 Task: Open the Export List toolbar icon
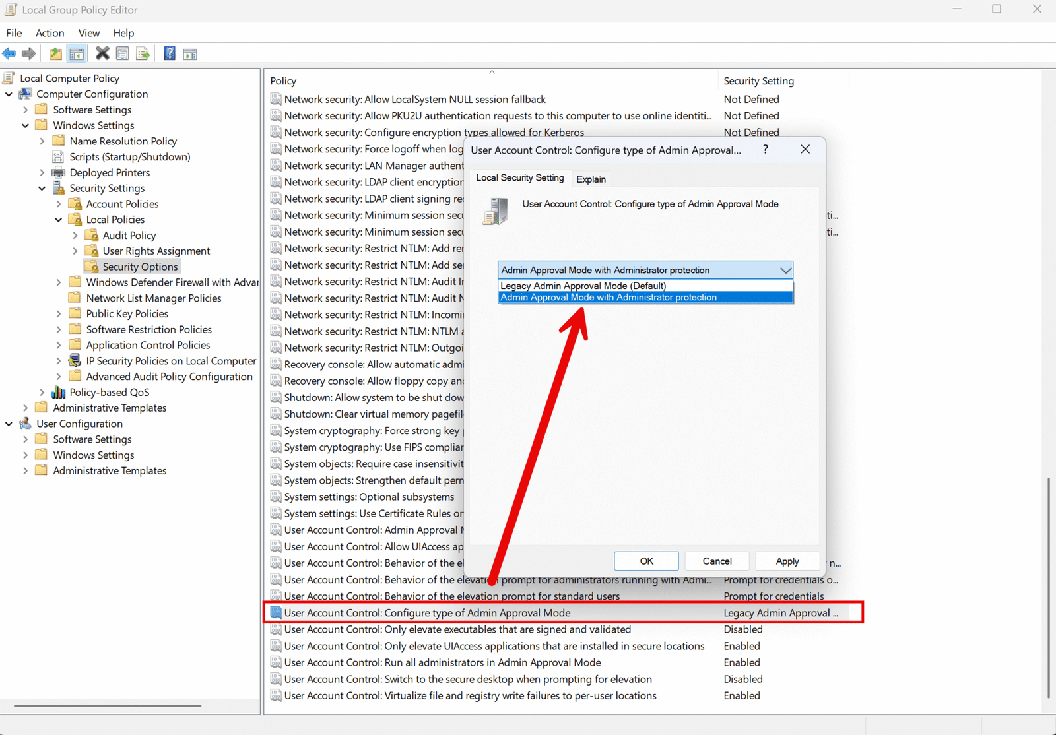pos(143,53)
